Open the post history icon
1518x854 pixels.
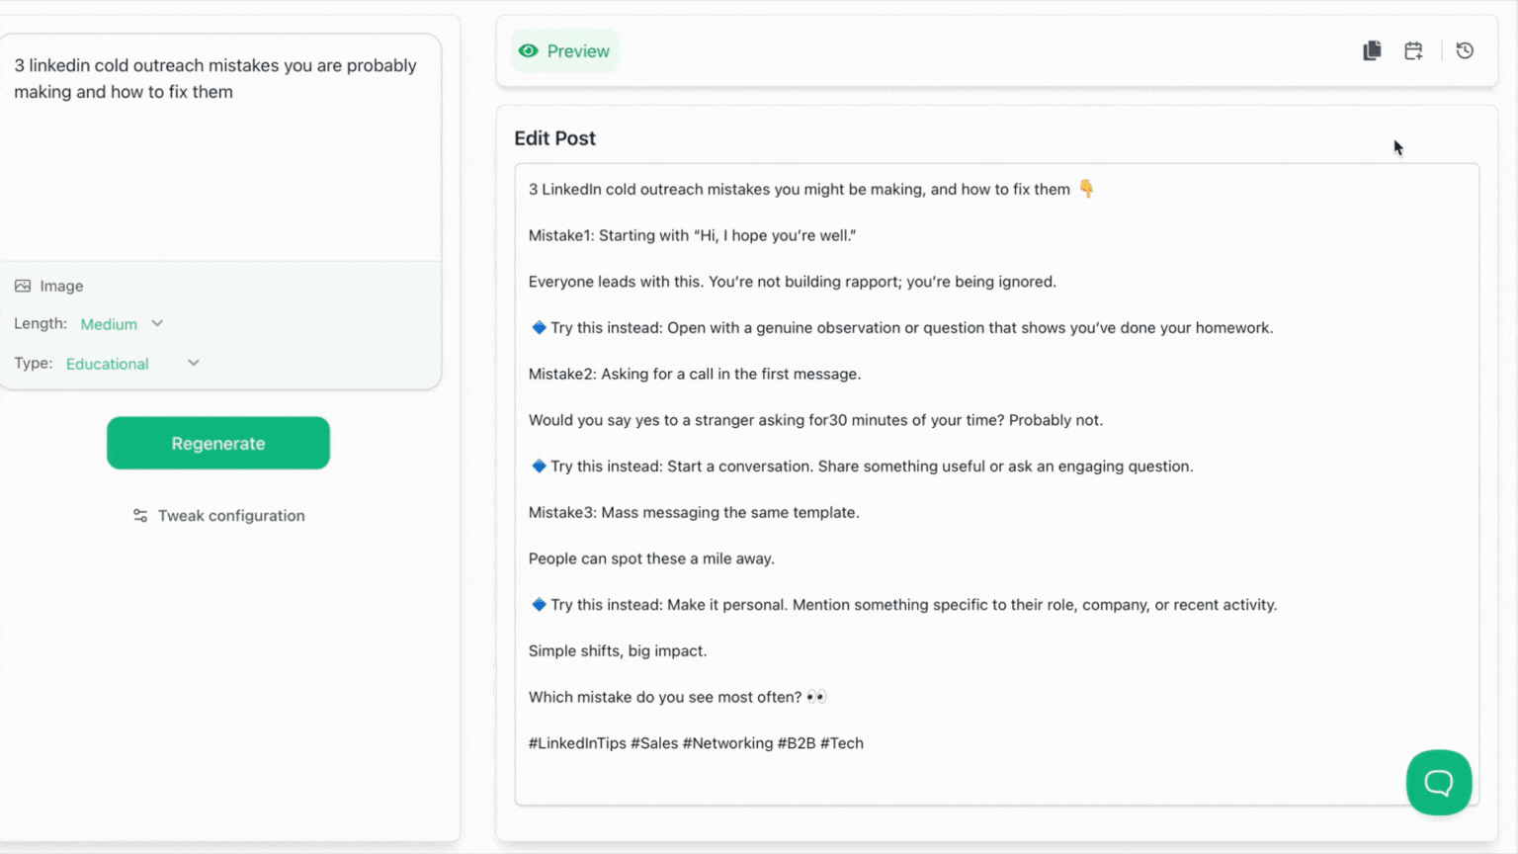coord(1465,50)
